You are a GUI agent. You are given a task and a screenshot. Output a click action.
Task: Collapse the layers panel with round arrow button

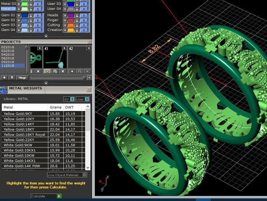[46, 36]
